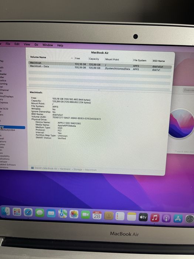
Task: Open Maps from the Dock
Action: (62, 214)
